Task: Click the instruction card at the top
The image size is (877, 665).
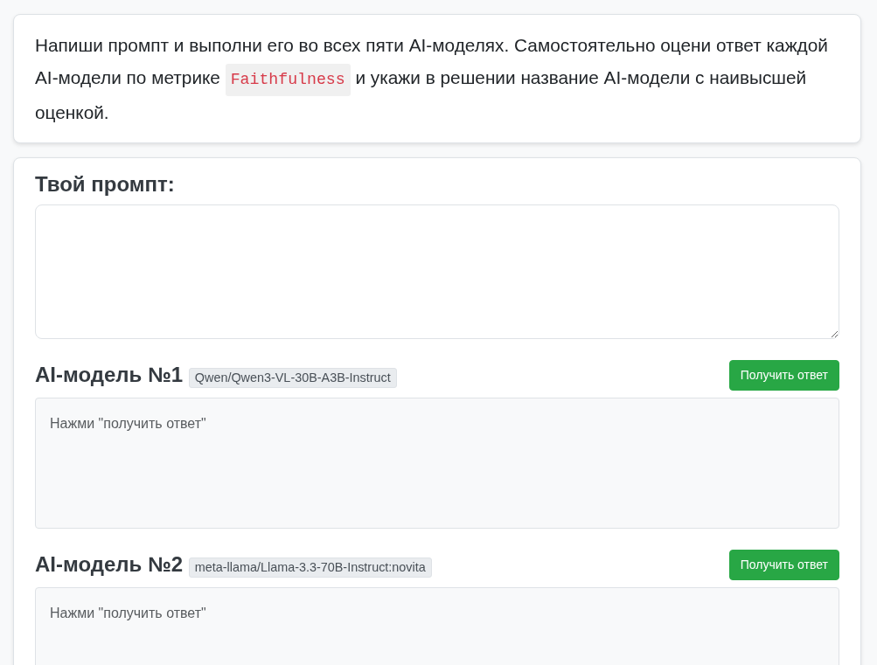Action: coord(436,78)
